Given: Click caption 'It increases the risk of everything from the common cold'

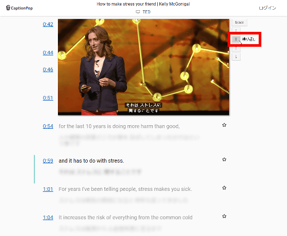Looking at the screenshot, I should 126,218.
